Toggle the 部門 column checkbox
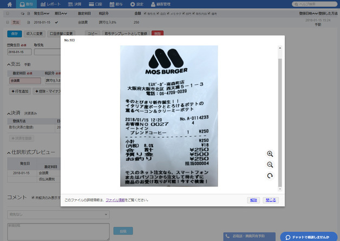 tap(184, 14)
